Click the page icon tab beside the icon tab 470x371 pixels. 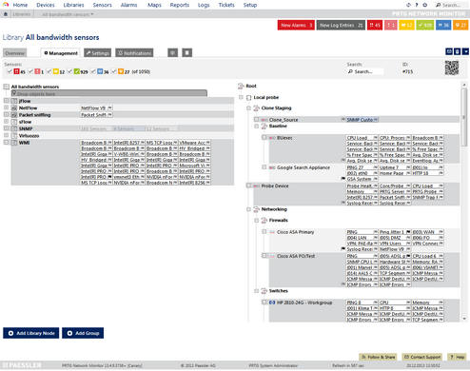(187, 52)
